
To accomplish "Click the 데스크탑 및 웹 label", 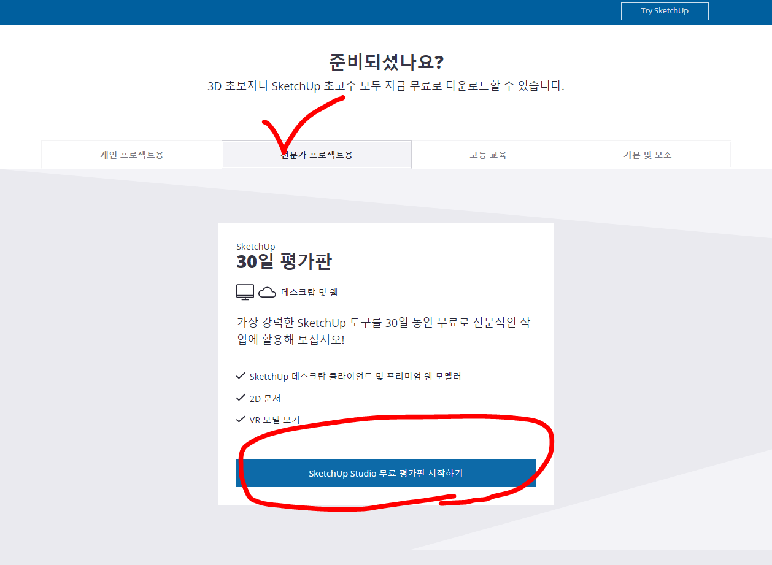I will click(309, 293).
